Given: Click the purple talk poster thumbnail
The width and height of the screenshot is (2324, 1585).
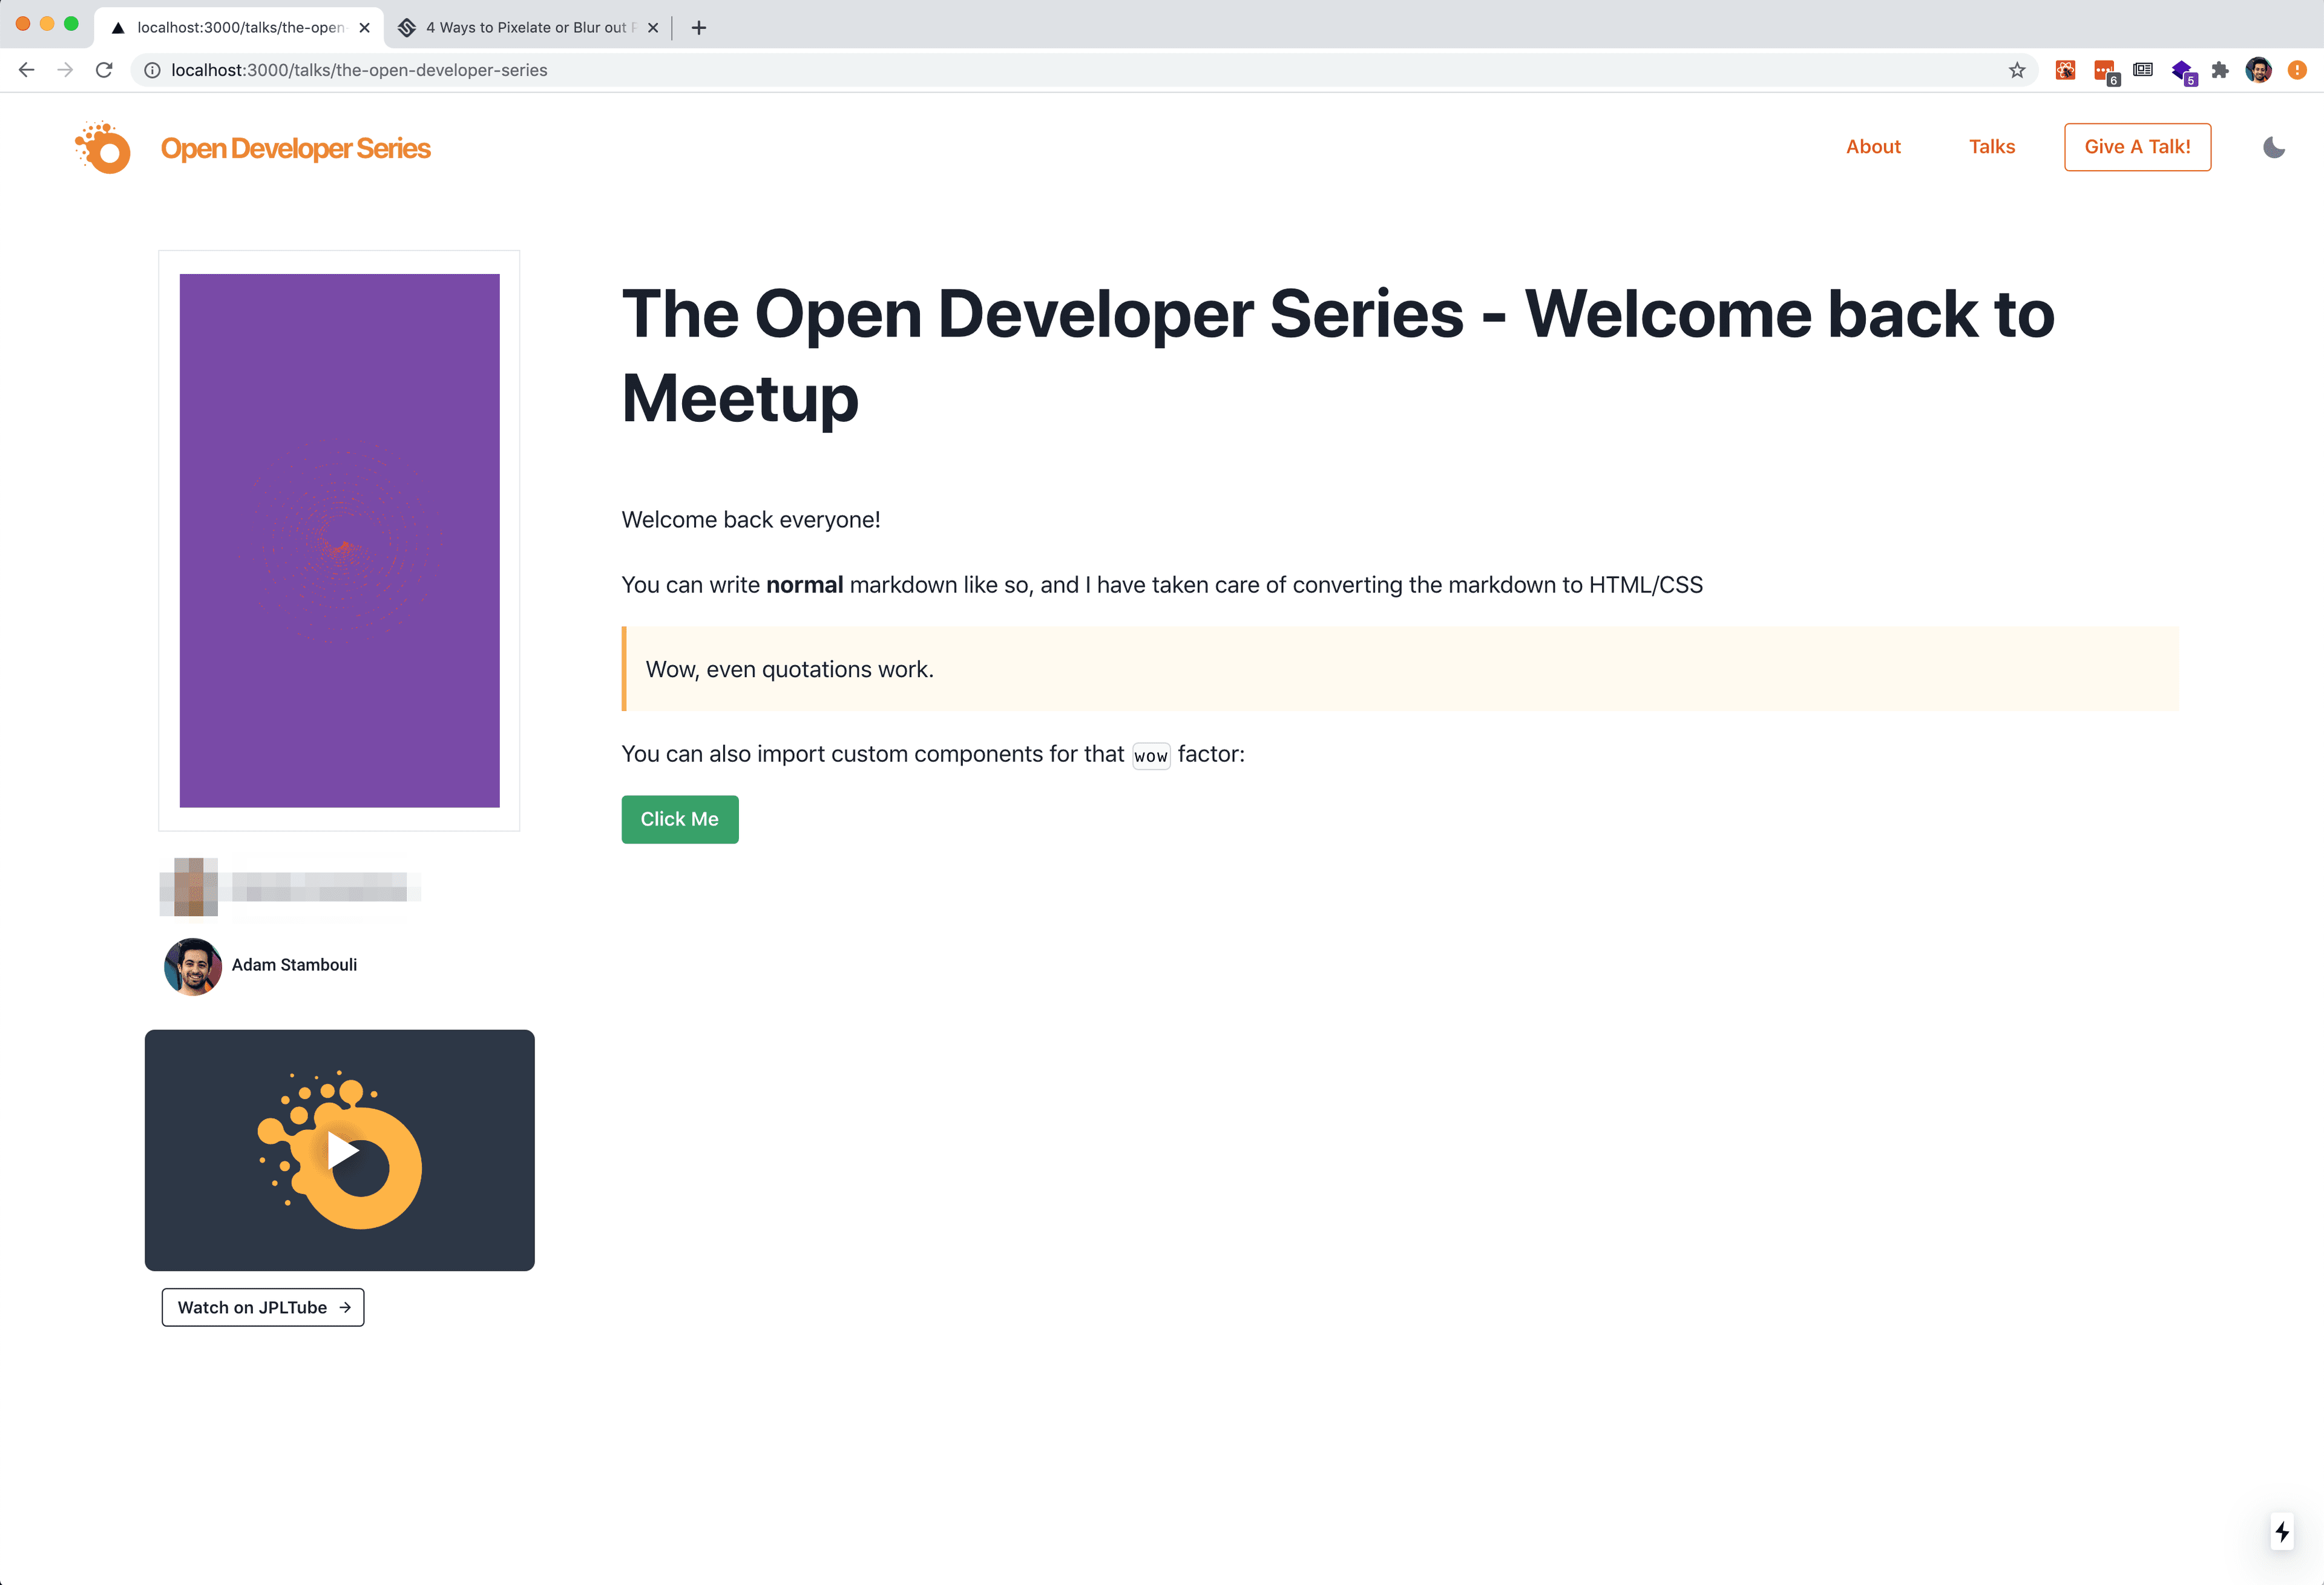Looking at the screenshot, I should pyautogui.click(x=339, y=540).
